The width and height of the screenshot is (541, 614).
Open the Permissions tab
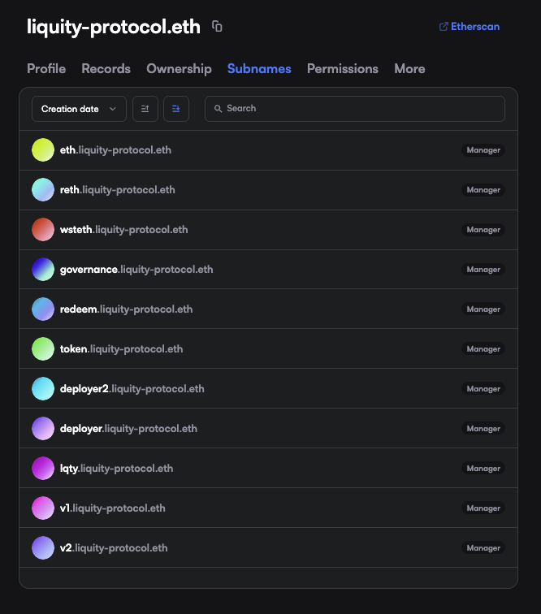[x=342, y=69]
